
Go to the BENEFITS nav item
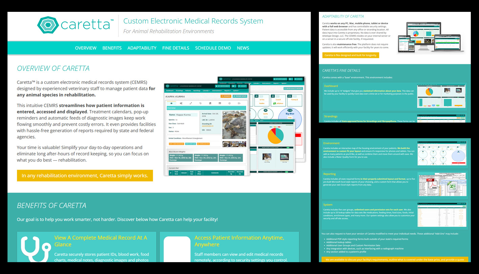(112, 48)
